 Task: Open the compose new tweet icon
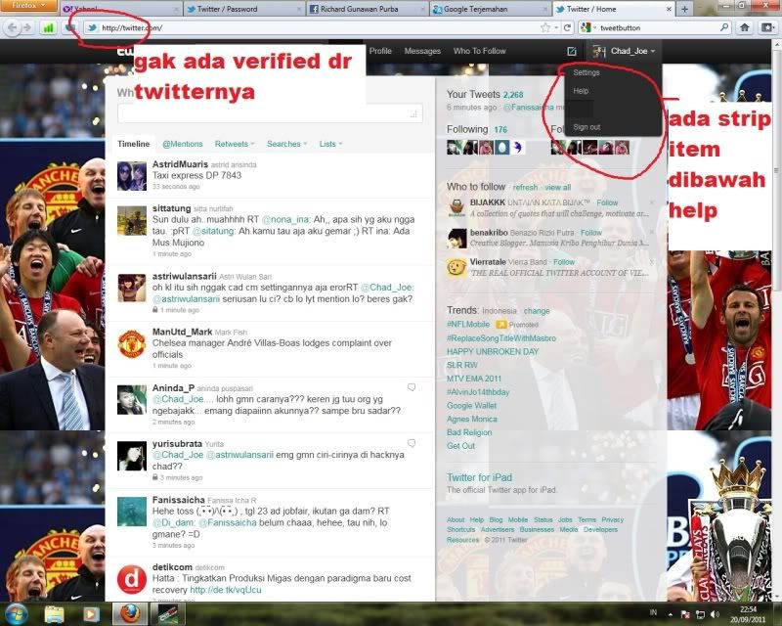572,51
